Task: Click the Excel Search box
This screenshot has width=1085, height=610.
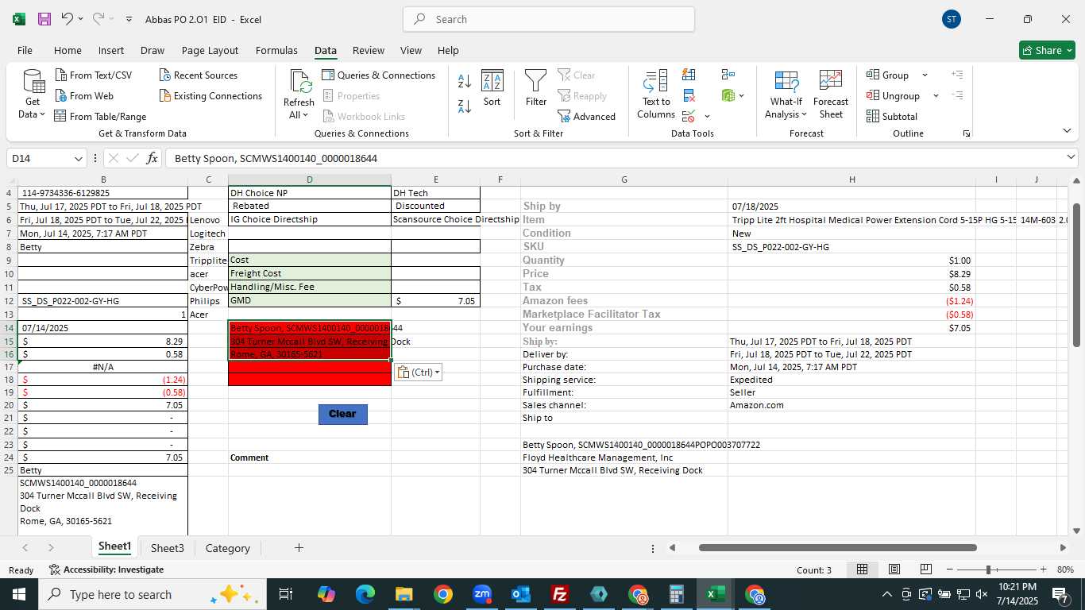Action: click(549, 19)
